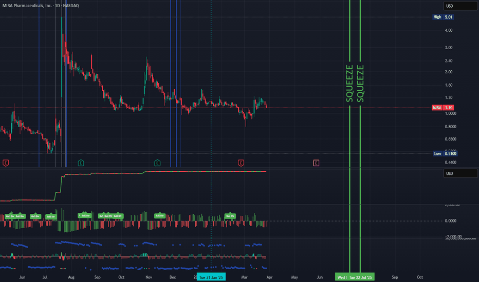Select the SQUEEZE label above the Wed date tag
479x282 pixels.
point(349,84)
